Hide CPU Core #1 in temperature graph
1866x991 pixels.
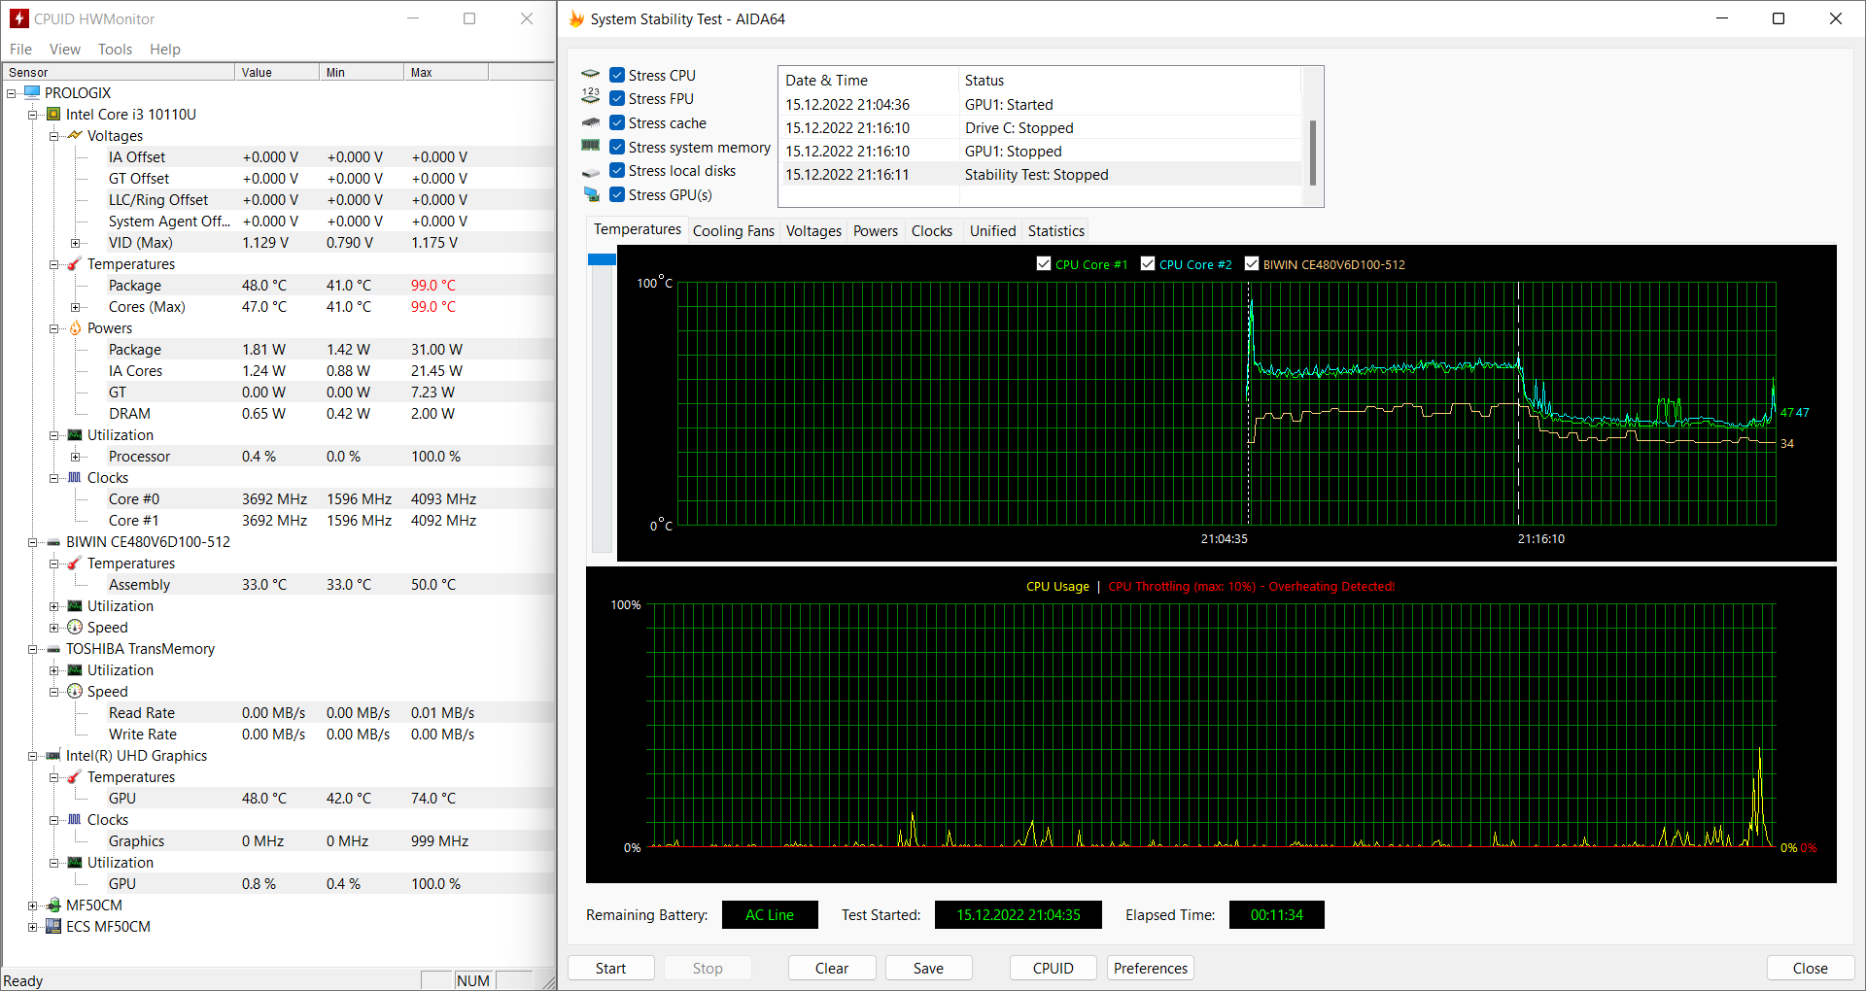pyautogui.click(x=1044, y=263)
